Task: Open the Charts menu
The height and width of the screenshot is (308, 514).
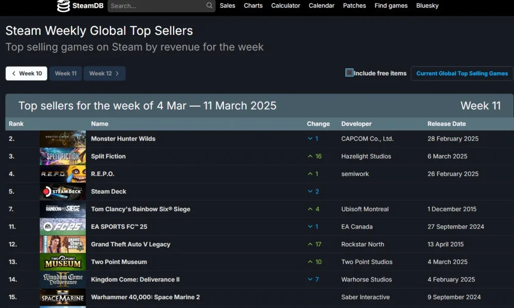Action: point(253,6)
